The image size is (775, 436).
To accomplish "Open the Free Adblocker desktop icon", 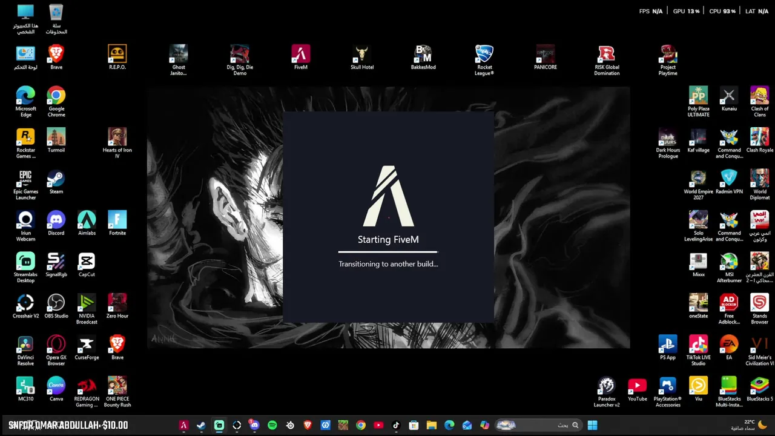I will tap(729, 309).
